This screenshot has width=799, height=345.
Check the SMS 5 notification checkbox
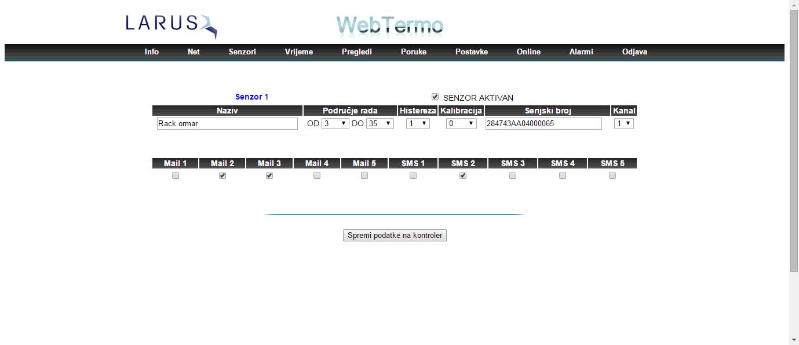(612, 176)
